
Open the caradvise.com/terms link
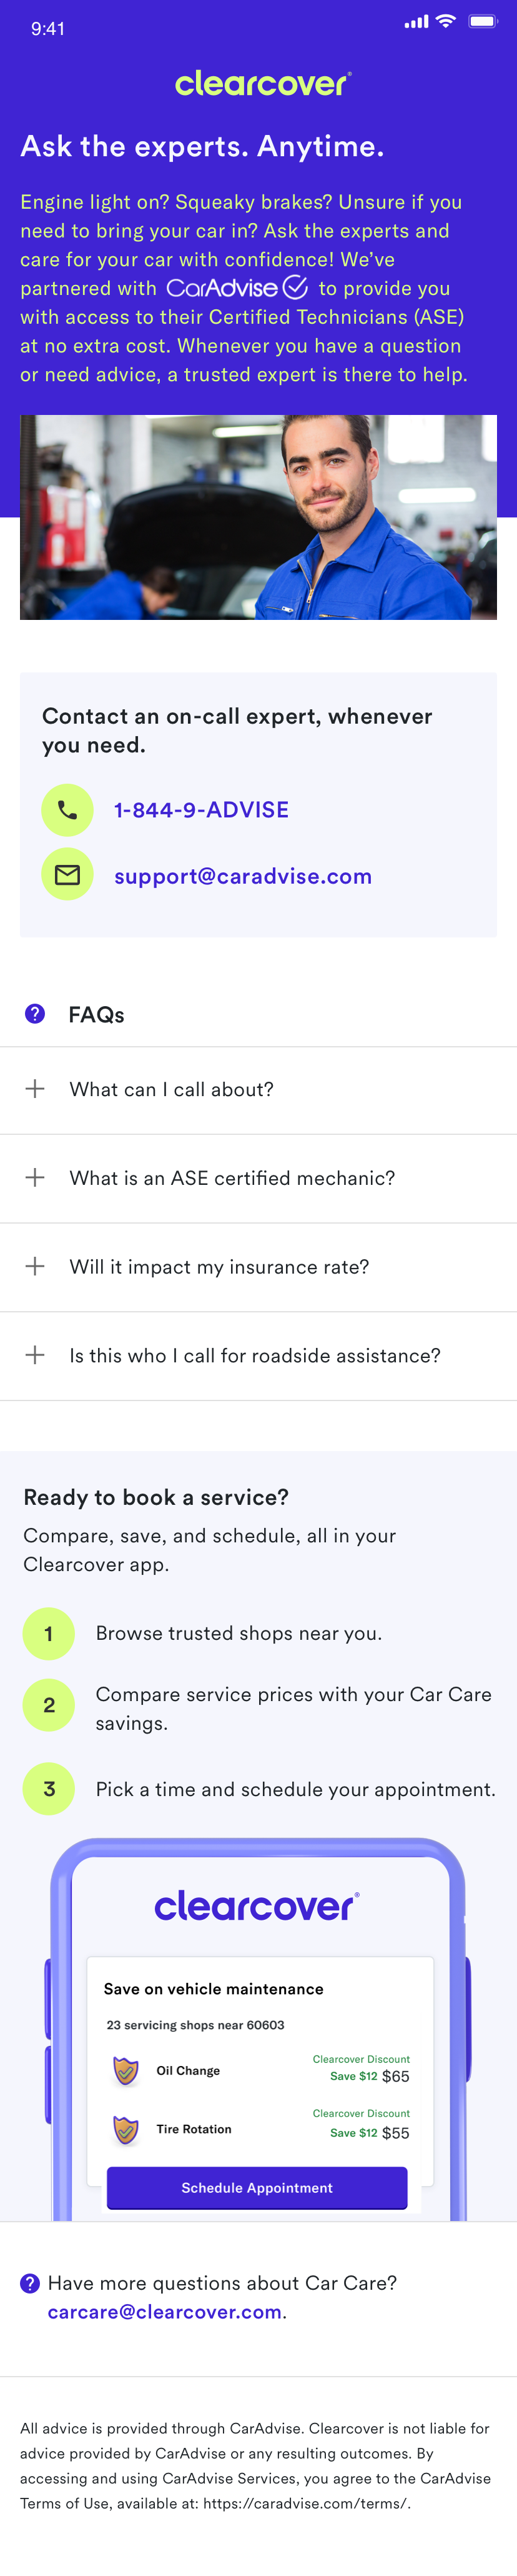(x=305, y=2503)
